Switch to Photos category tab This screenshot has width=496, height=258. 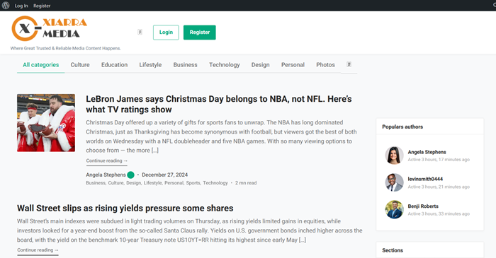[x=325, y=64]
